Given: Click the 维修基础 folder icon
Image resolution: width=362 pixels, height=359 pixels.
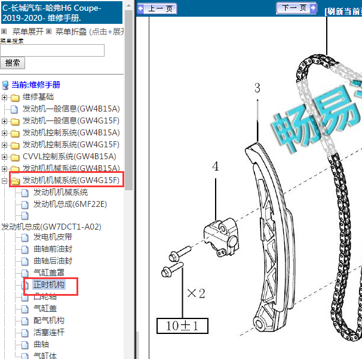Looking at the screenshot, I should coord(15,98).
